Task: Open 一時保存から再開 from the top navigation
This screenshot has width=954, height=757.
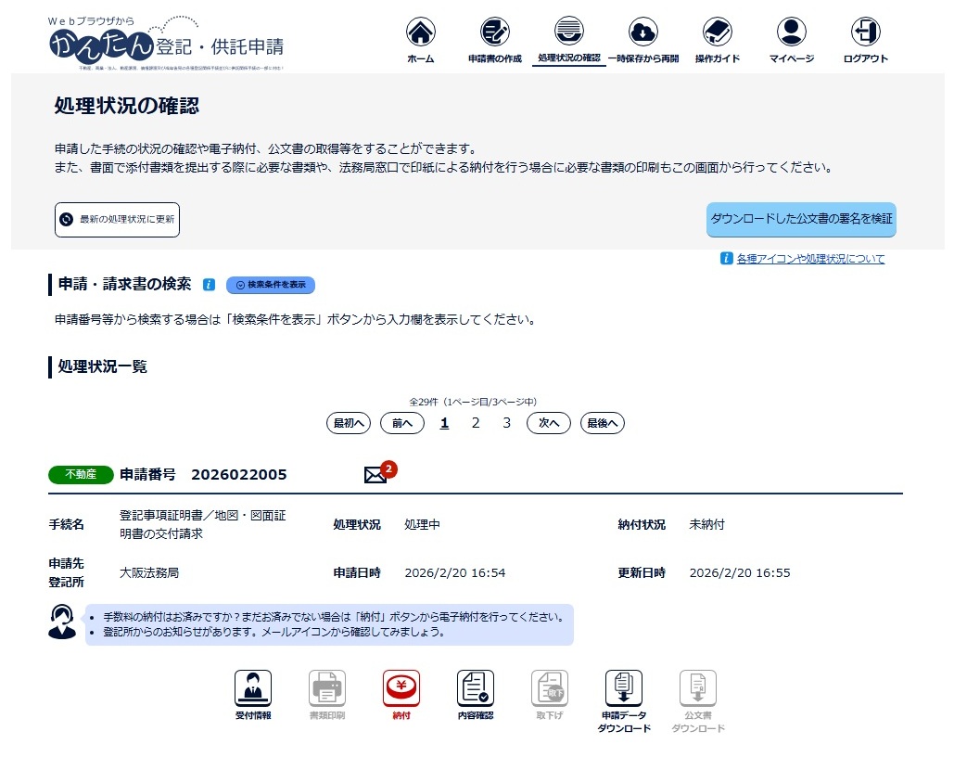Action: [642, 39]
